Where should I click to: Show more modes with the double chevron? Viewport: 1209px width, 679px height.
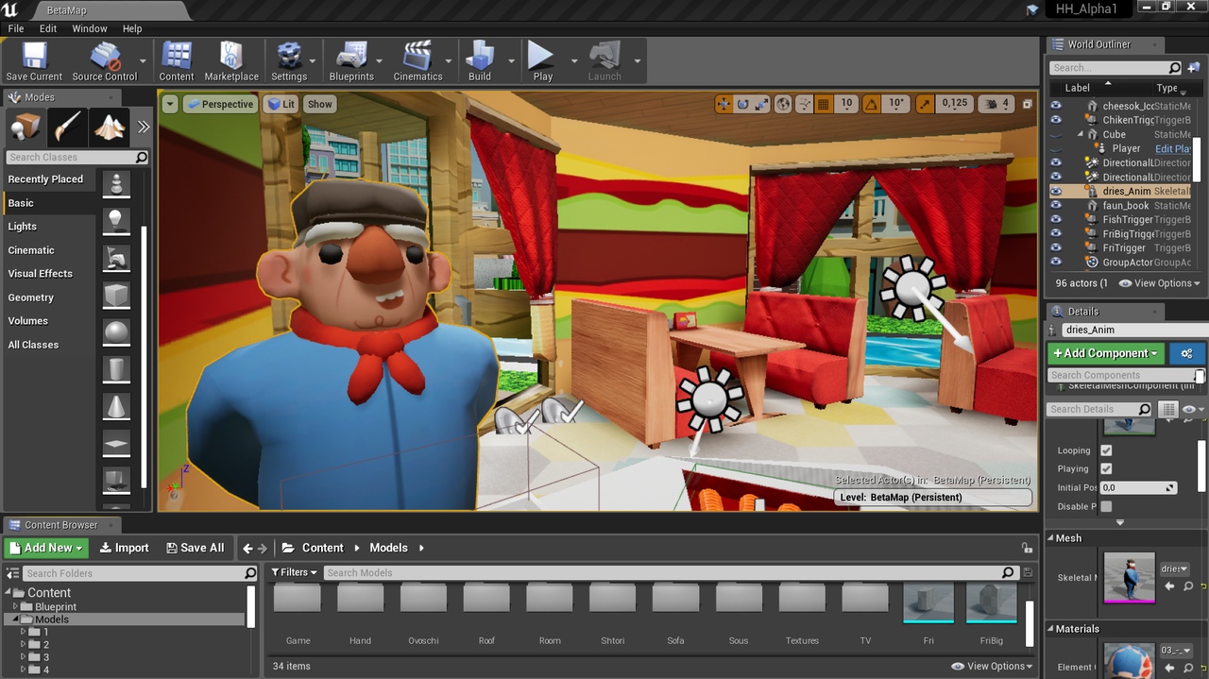143,127
